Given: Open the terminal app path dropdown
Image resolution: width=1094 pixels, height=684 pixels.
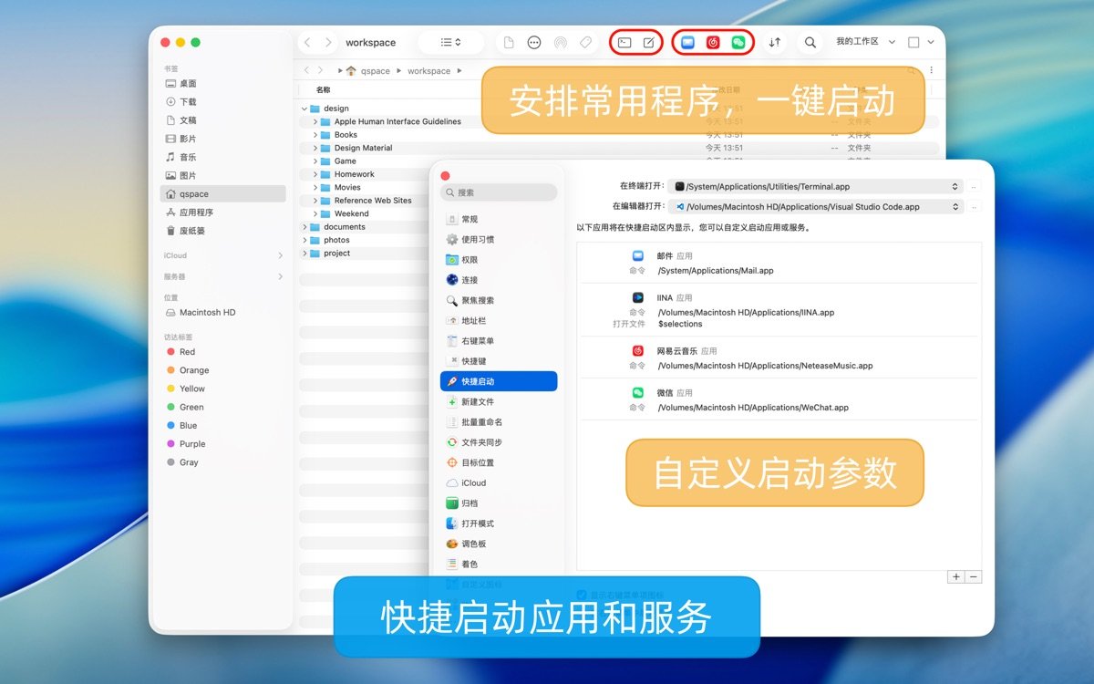Looking at the screenshot, I should [x=955, y=186].
